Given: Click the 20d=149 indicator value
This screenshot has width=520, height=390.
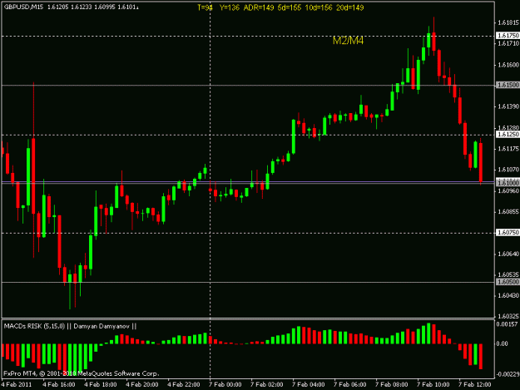Looking at the screenshot, I should pos(350,7).
